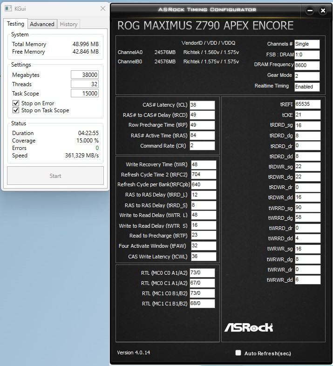
Task: Click the Start button in KGui
Action: pyautogui.click(x=55, y=176)
